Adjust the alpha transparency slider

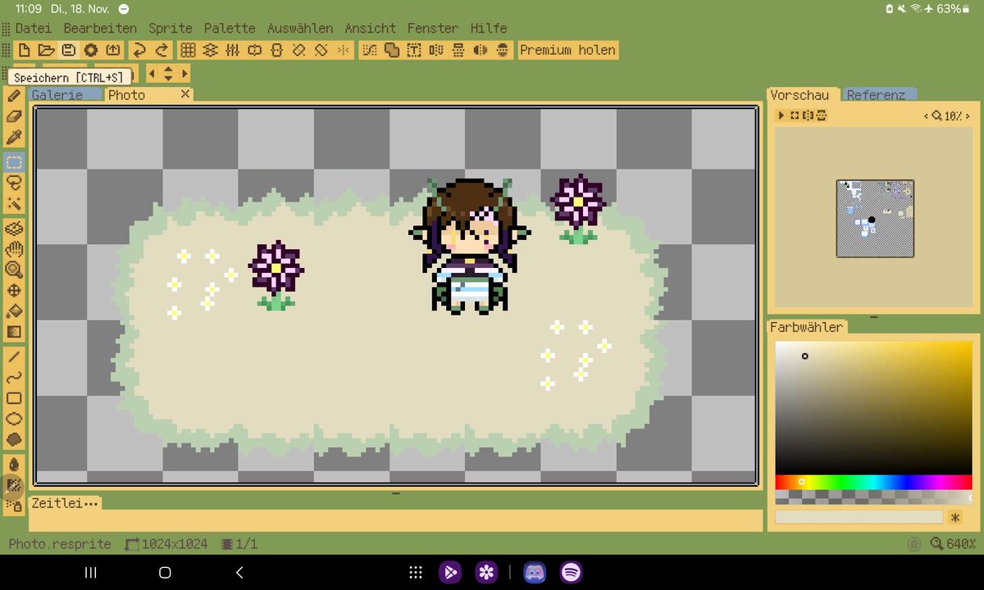(x=873, y=497)
